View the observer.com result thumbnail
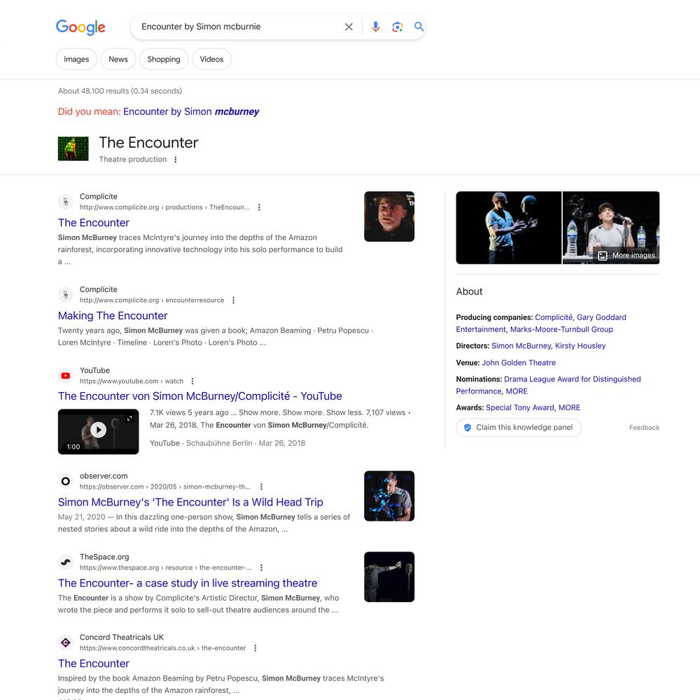Image resolution: width=700 pixels, height=700 pixels. pyautogui.click(x=389, y=496)
